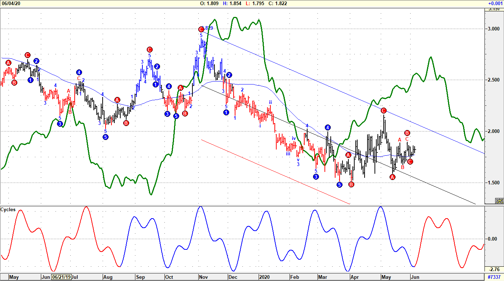
Task: Click the Aug label on time axis
Action: coord(108,277)
